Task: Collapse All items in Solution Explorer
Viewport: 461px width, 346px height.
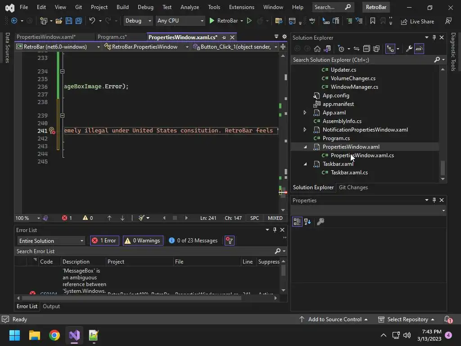Action: pyautogui.click(x=366, y=49)
